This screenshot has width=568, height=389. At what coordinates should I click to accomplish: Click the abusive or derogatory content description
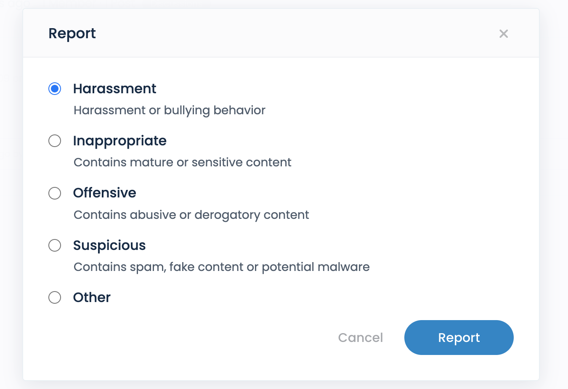tap(191, 215)
